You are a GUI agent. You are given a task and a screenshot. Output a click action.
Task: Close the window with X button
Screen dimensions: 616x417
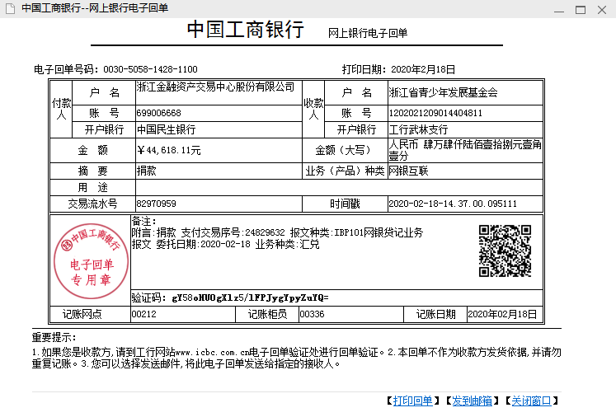pos(602,10)
